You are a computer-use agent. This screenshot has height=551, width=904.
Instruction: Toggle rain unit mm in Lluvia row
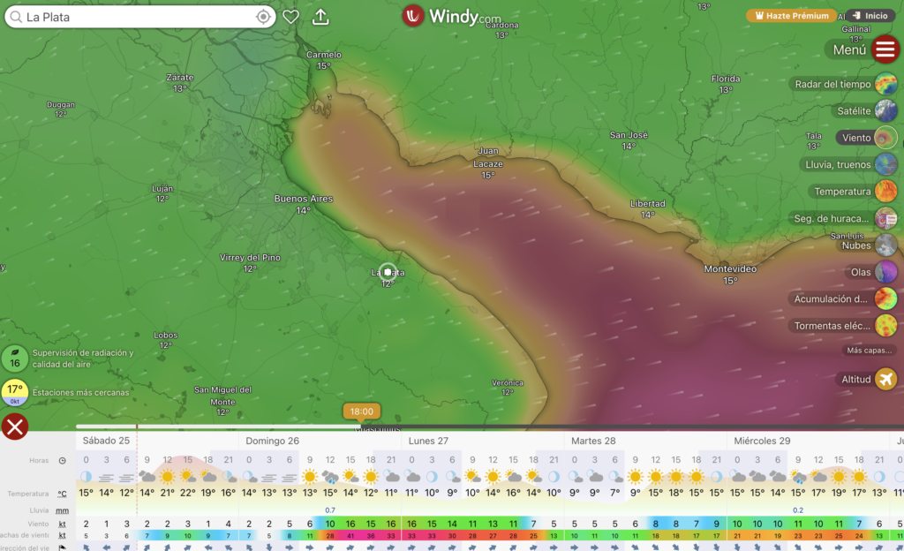point(63,509)
